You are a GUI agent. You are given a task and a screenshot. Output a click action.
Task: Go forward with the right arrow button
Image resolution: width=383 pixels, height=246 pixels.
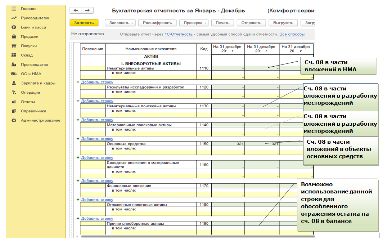tap(87, 10)
